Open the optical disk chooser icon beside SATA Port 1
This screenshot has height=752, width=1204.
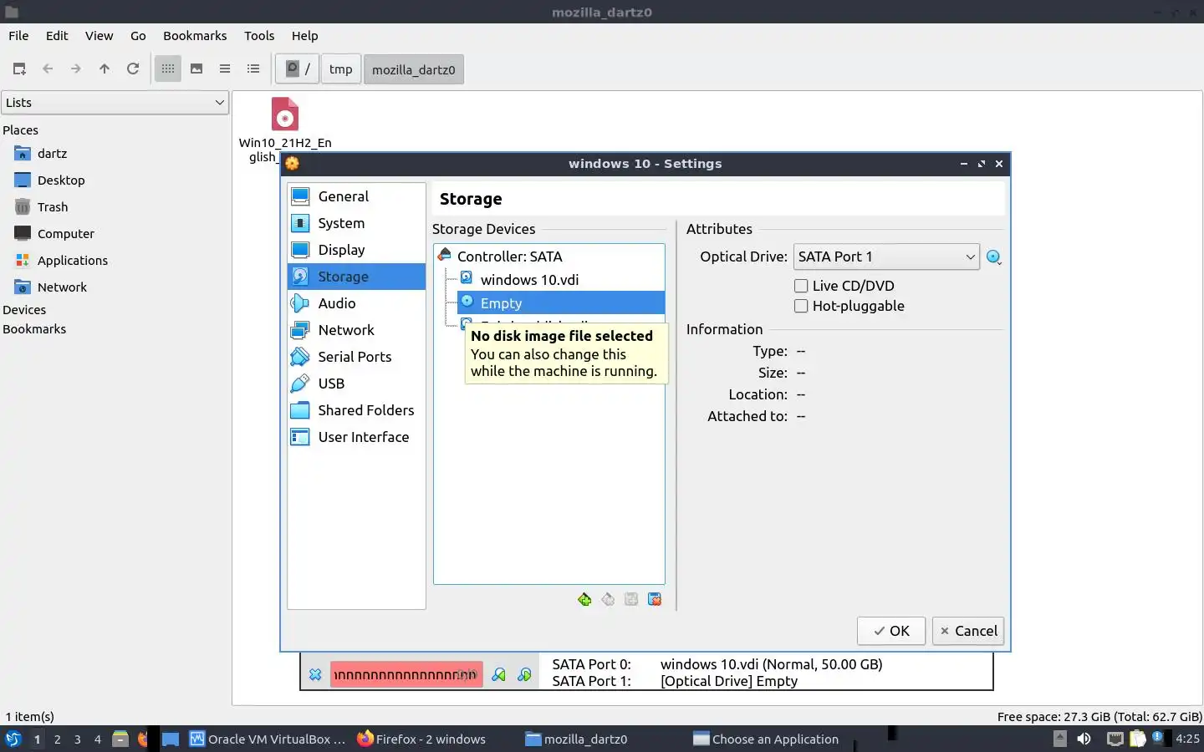993,257
